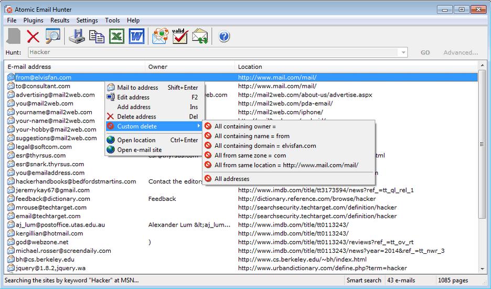Expand the Custom delete submenu
The height and width of the screenshot is (289, 491).
[155, 126]
